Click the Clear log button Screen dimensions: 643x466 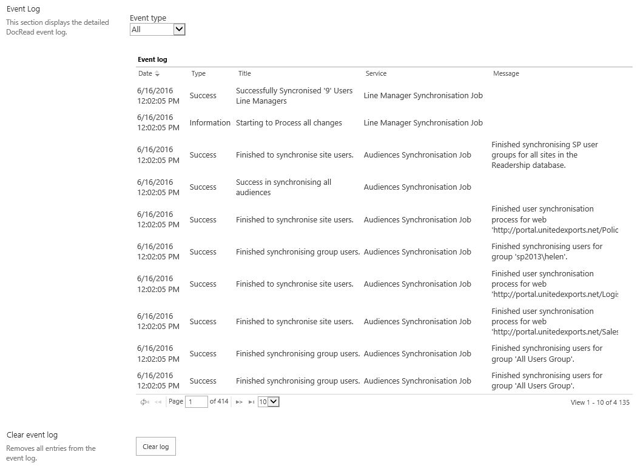pyautogui.click(x=155, y=447)
